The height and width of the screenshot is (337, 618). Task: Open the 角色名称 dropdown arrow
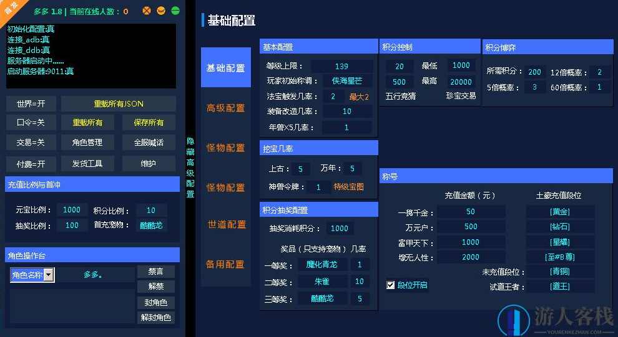pos(49,275)
